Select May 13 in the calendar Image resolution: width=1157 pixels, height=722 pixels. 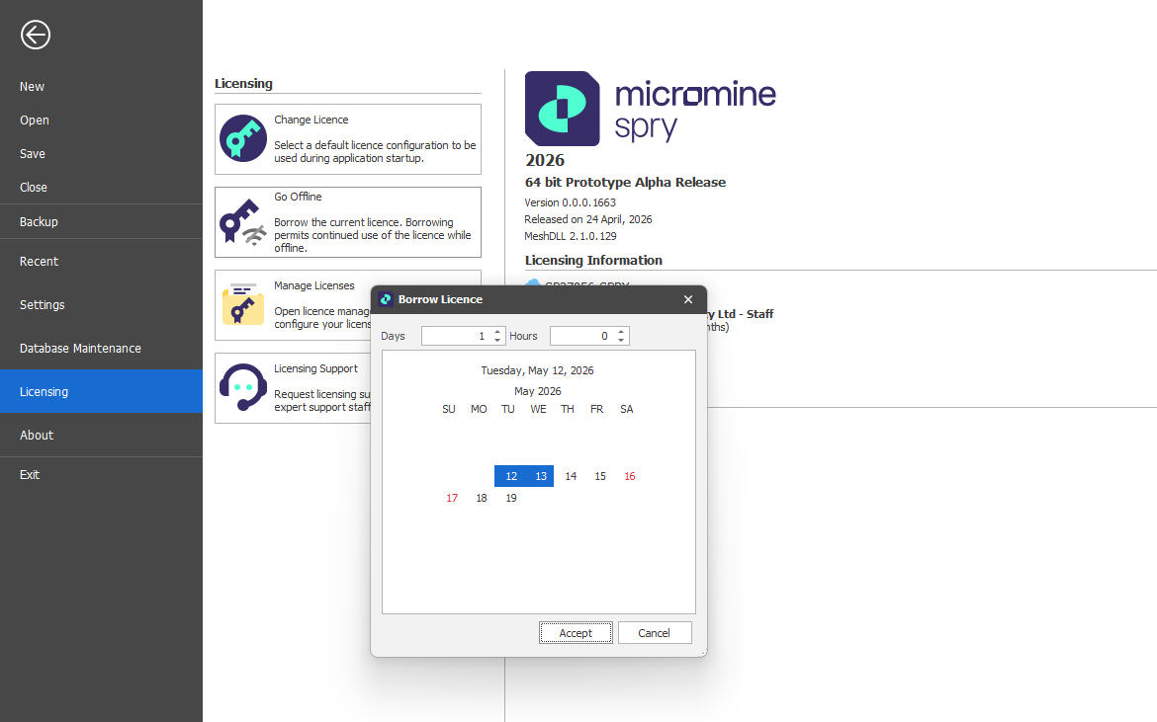pyautogui.click(x=539, y=476)
